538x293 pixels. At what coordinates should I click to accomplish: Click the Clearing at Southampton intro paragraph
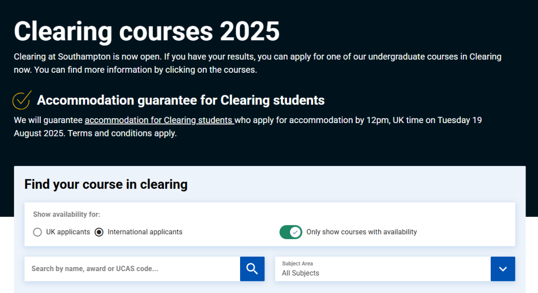(258, 63)
